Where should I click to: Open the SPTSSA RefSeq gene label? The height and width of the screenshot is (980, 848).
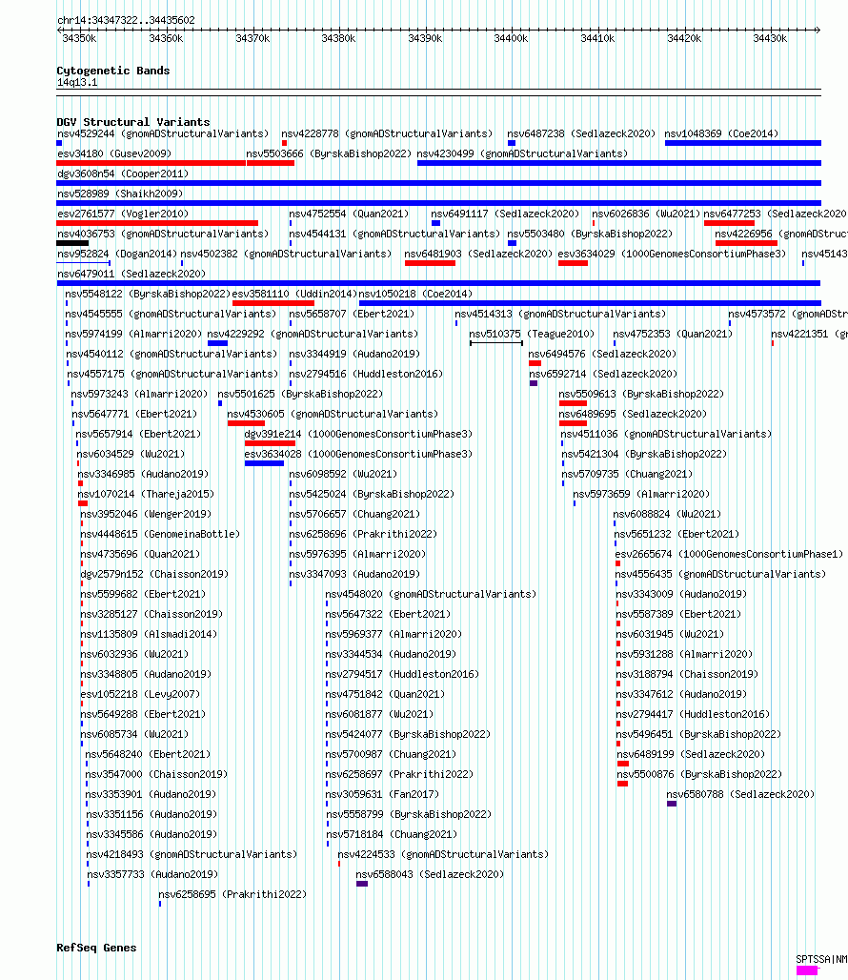821,959
